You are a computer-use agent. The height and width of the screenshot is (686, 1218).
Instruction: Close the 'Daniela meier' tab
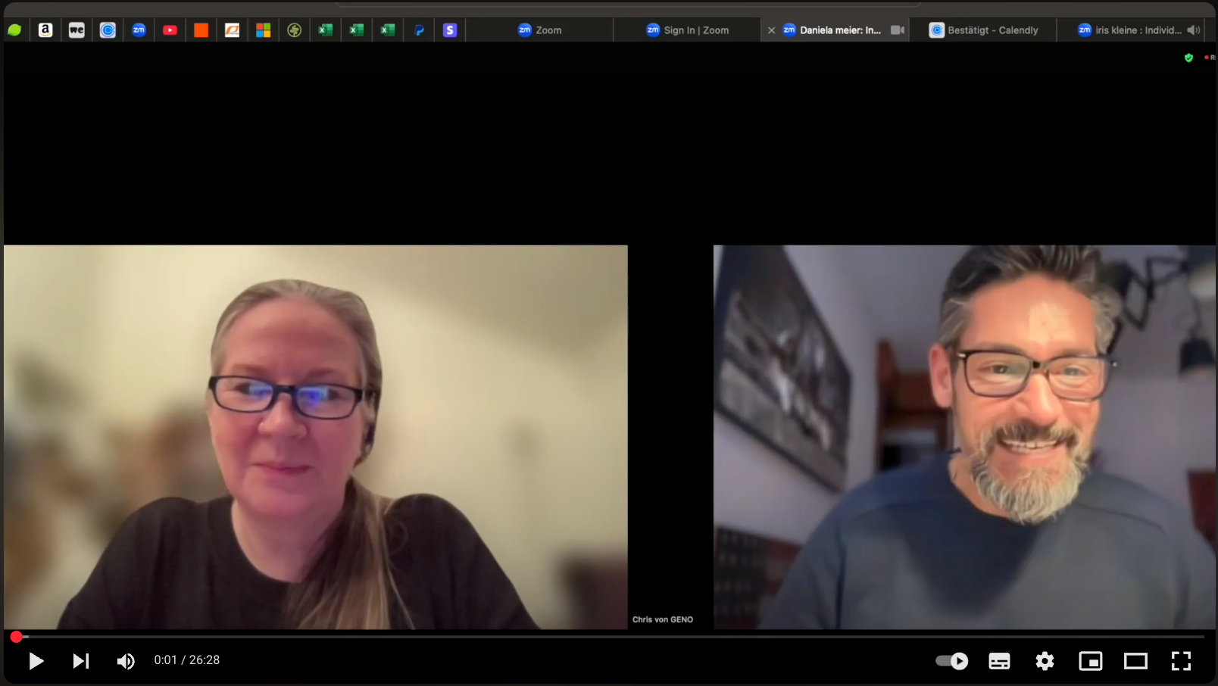click(x=771, y=30)
